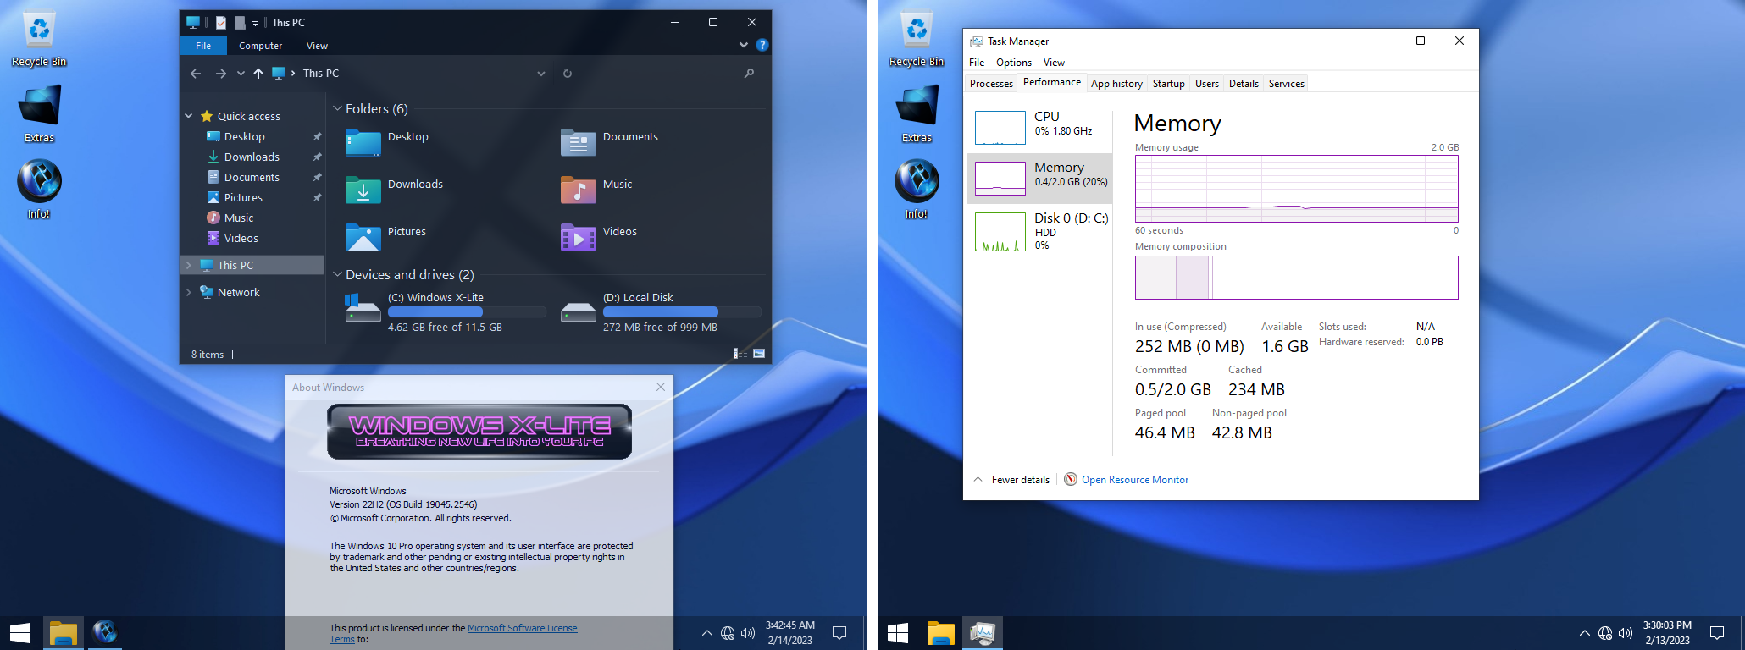Expand the Explorer ribbon with the chevron
The height and width of the screenshot is (650, 1745).
(744, 45)
